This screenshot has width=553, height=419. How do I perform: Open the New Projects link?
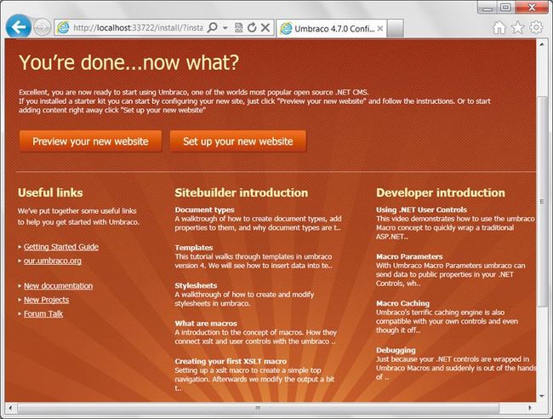click(x=47, y=300)
